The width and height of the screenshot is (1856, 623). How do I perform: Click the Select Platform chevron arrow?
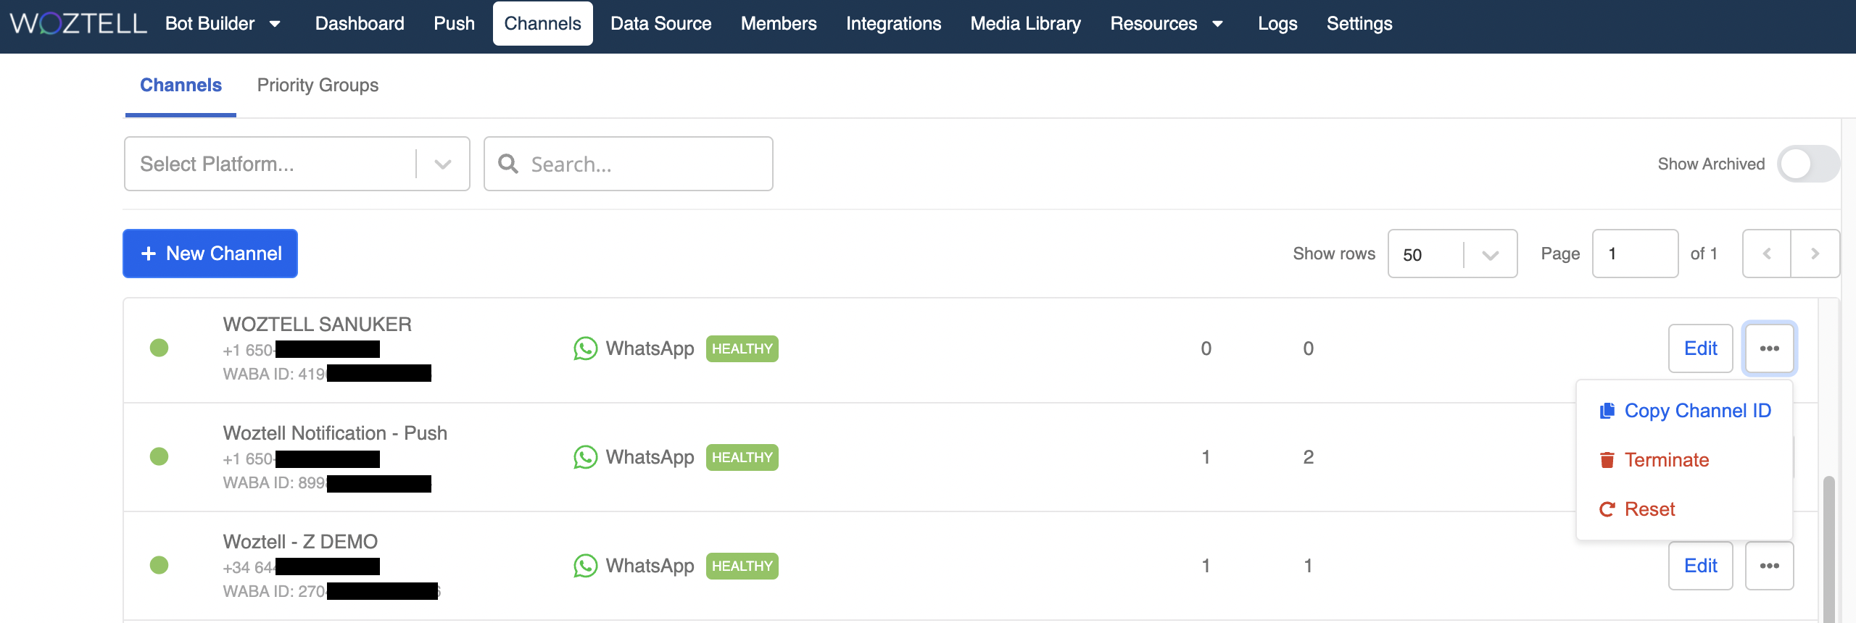pos(443,164)
